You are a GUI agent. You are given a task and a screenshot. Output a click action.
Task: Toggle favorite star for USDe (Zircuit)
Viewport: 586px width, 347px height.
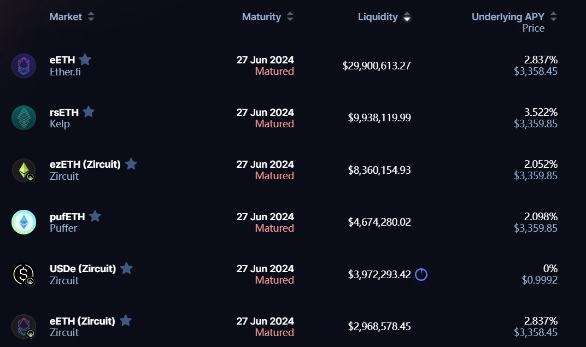point(126,268)
